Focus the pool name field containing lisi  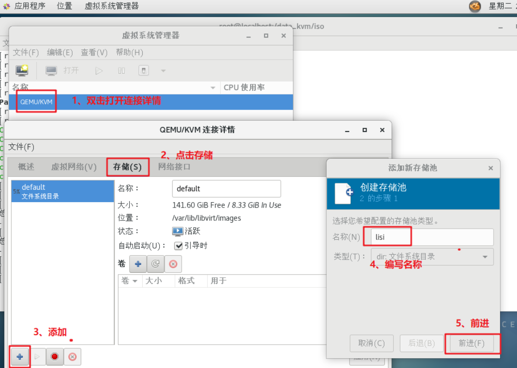[432, 237]
